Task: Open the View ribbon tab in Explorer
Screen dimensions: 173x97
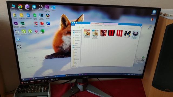Action: pyautogui.click(x=88, y=25)
